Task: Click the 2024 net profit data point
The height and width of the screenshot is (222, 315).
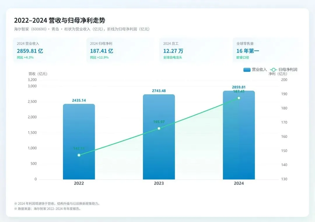Action: click(239, 98)
